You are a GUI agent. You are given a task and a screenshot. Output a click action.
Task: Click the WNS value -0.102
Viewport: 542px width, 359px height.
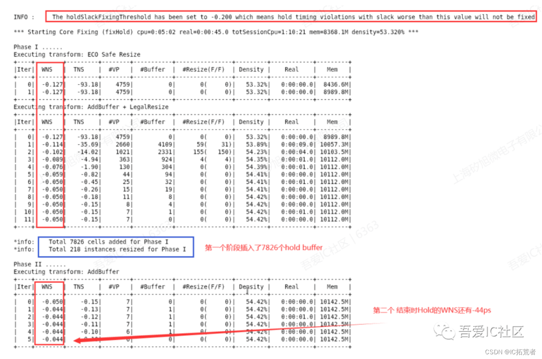tap(53, 152)
